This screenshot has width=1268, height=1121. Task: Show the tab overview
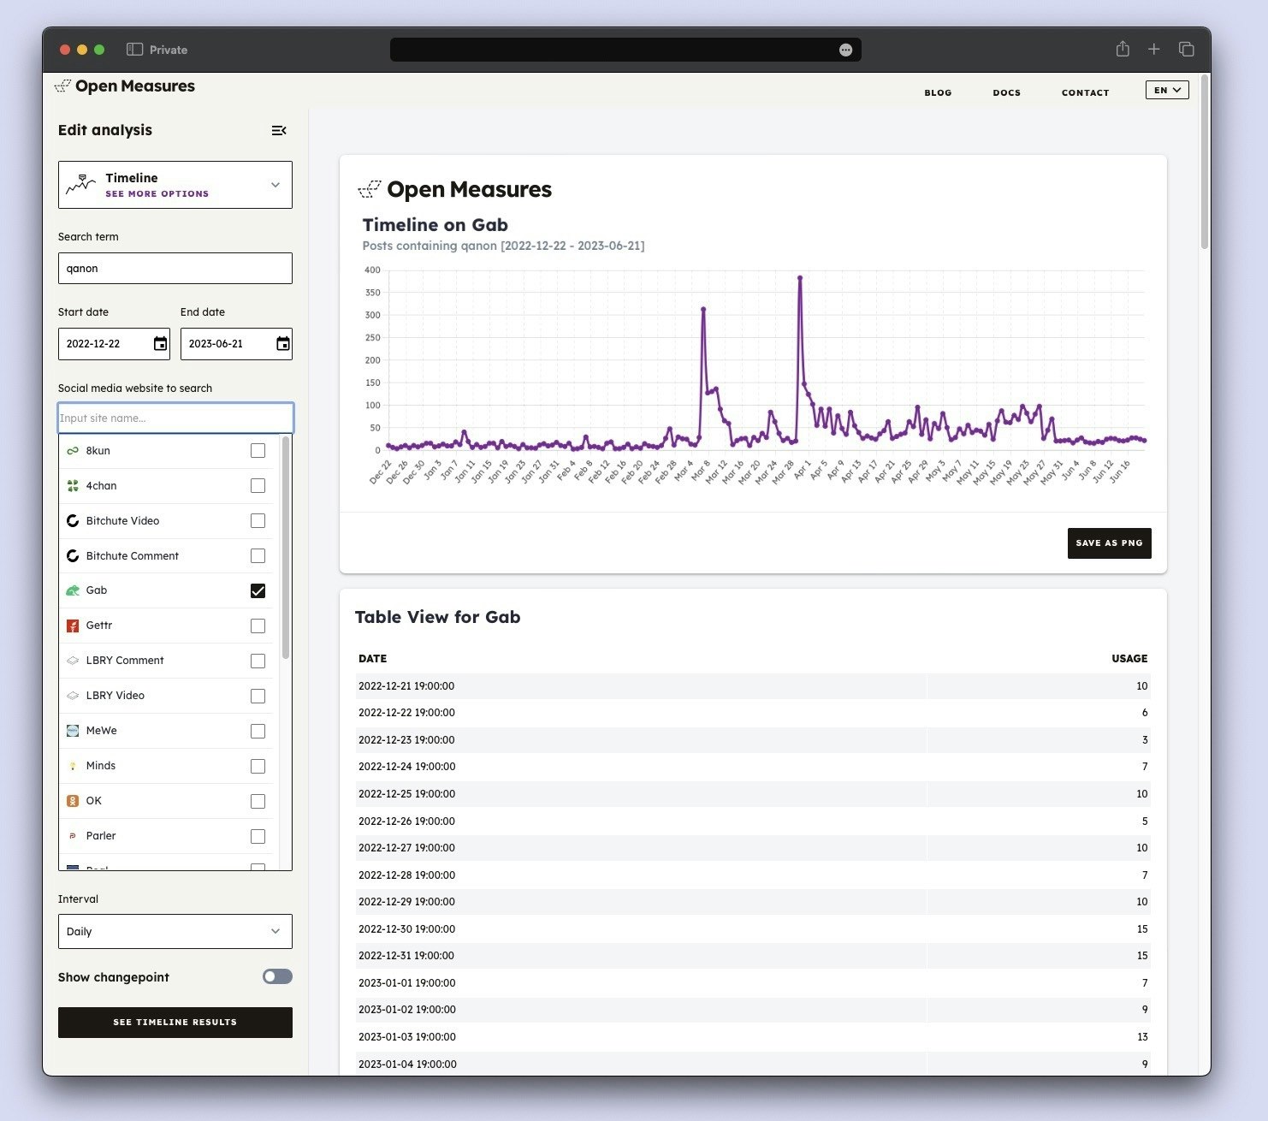pyautogui.click(x=1187, y=49)
